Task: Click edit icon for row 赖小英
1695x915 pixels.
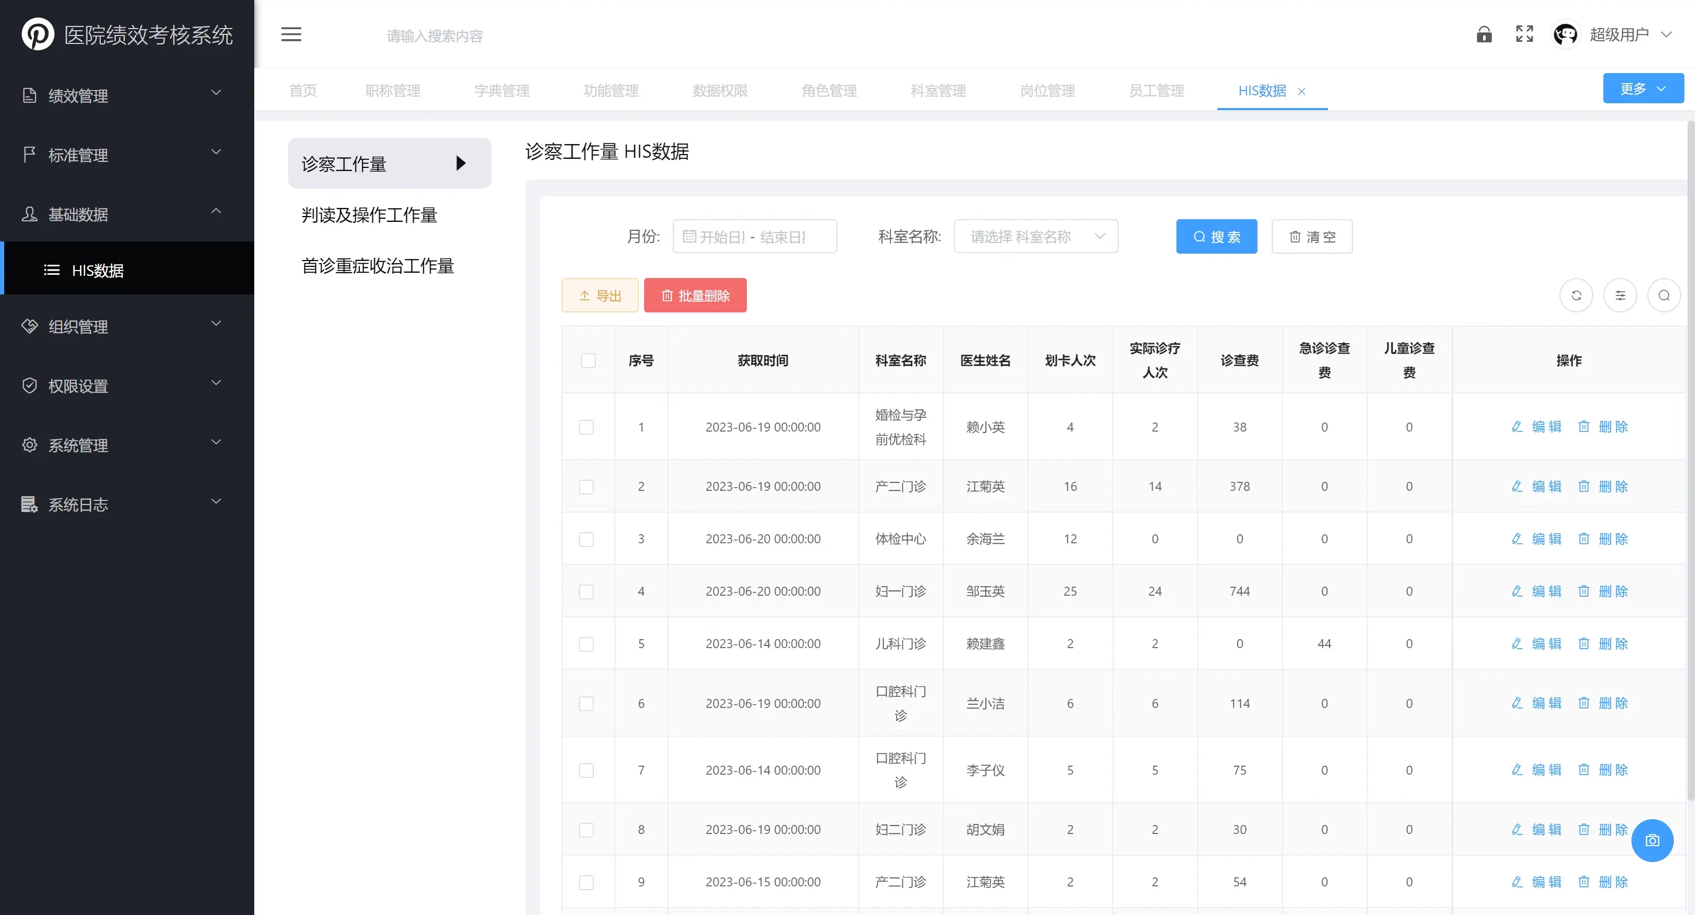Action: click(x=1516, y=426)
